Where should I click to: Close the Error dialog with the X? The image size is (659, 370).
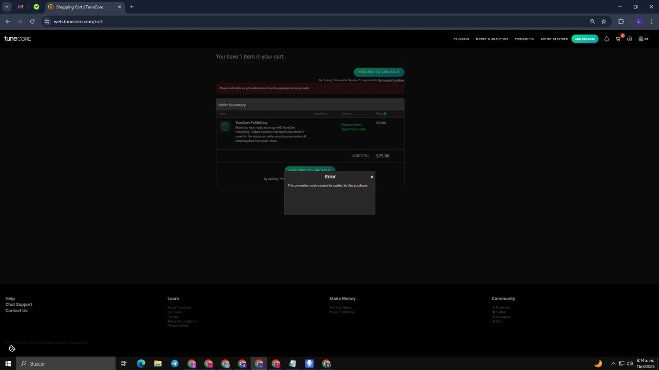[372, 177]
